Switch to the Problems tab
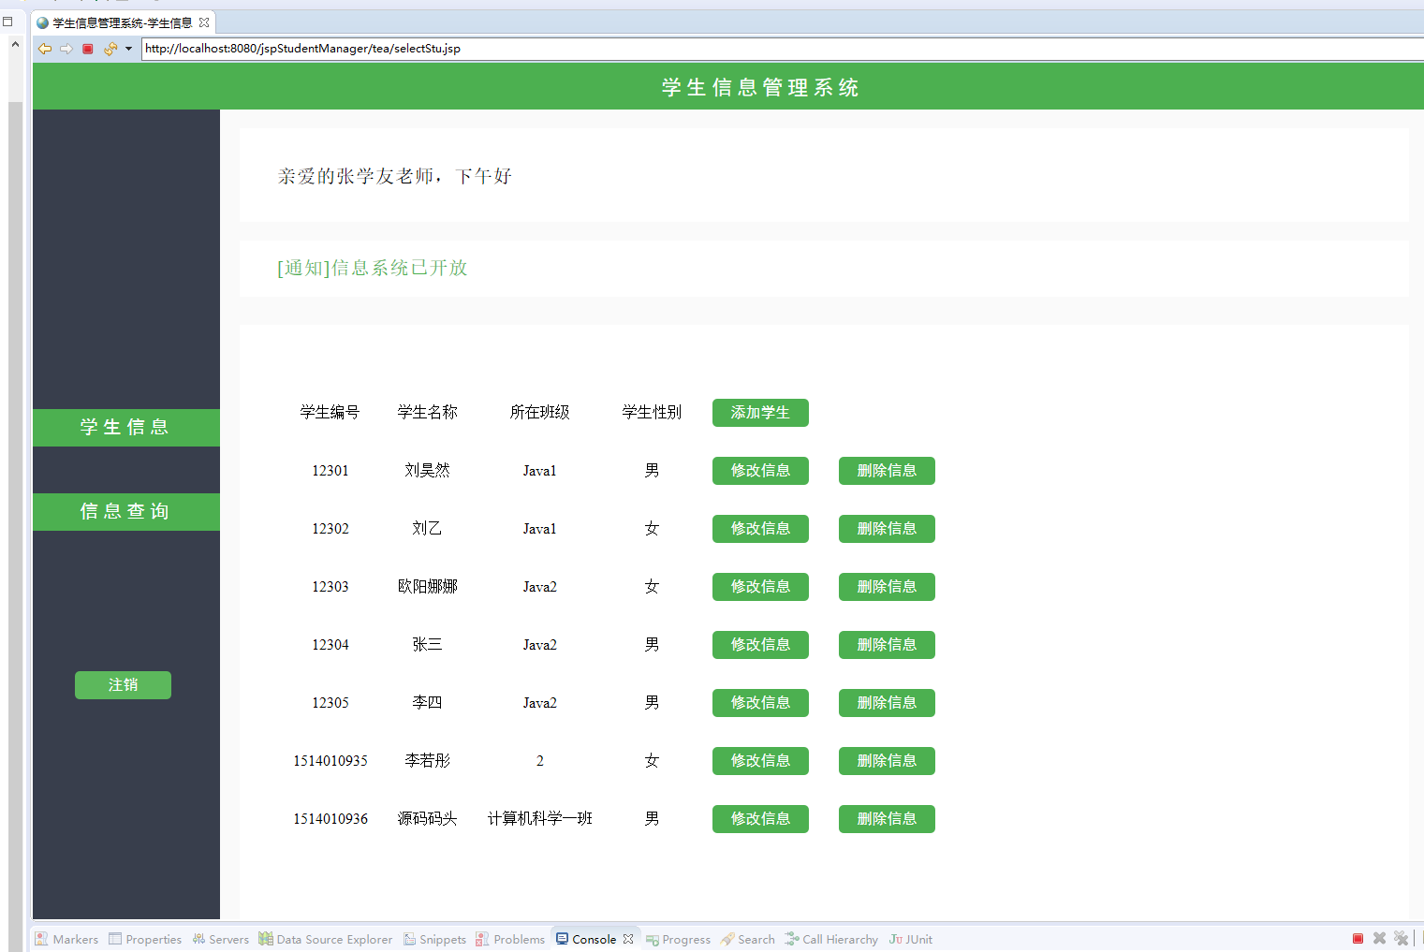Screen dimensions: 1424x952 tap(517, 939)
